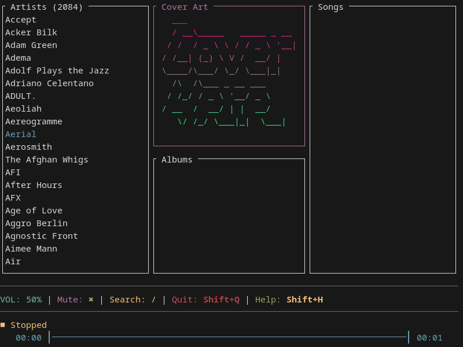The image size is (463, 347).
Task: Select the artist Agnostic Front
Action: point(42,236)
